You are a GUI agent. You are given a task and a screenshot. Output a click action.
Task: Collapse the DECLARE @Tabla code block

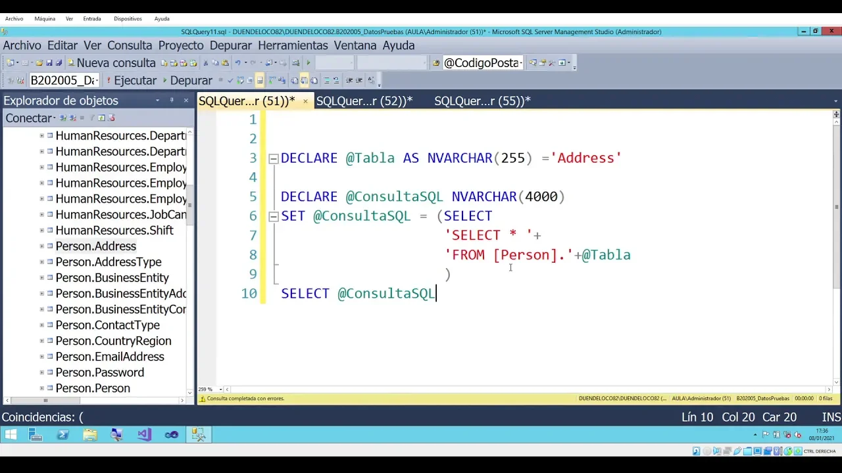(x=274, y=158)
